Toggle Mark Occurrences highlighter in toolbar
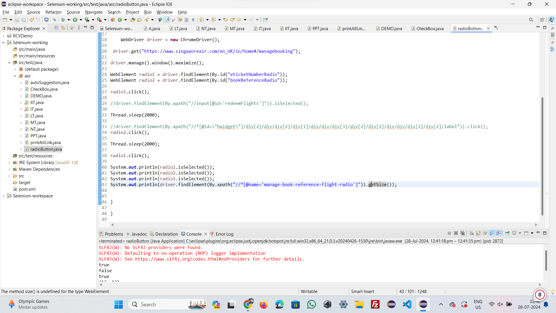The image size is (556, 313). 167,20
